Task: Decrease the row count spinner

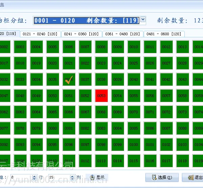Action: [x=35, y=179]
